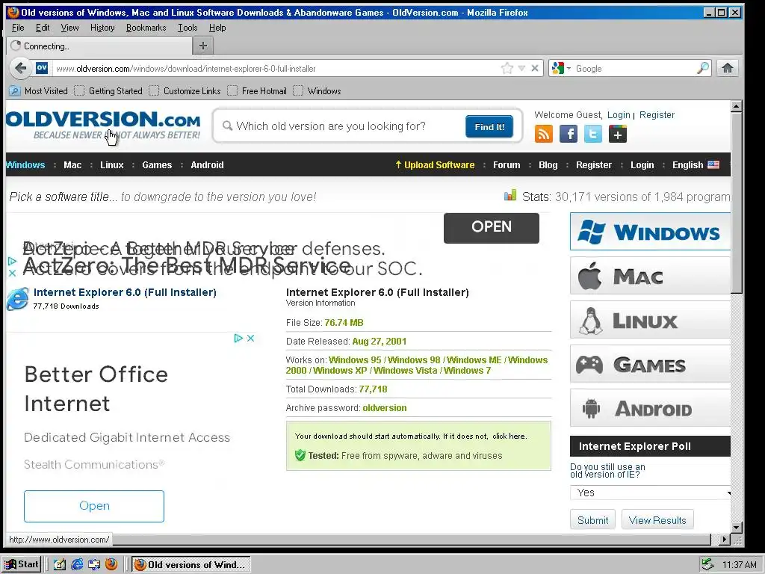Select the Connecting tab
Screen dimensions: 765x574
pos(99,46)
